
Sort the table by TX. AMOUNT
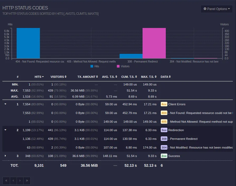88,77
